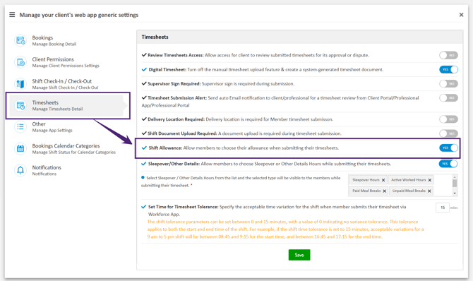
Task: Click the green Save button
Action: pos(299,255)
